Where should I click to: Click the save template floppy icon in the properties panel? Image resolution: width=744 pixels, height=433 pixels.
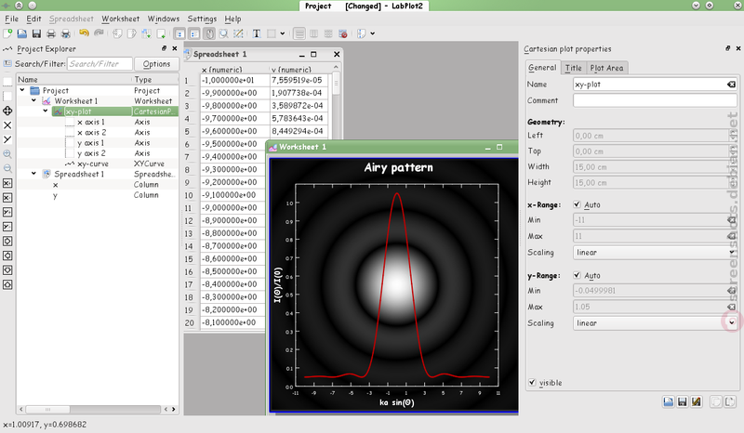[x=683, y=401]
